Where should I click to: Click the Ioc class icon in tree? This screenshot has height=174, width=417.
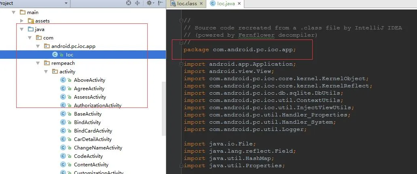(x=55, y=54)
